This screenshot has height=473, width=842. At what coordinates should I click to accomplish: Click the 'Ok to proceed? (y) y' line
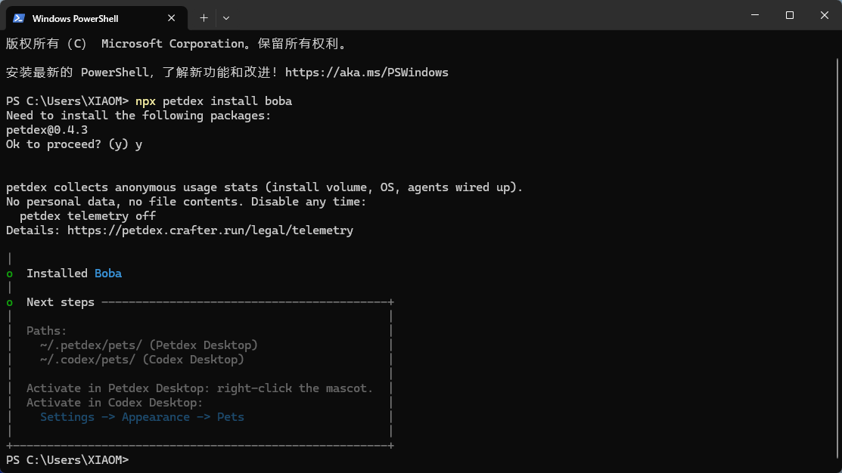[x=74, y=144]
